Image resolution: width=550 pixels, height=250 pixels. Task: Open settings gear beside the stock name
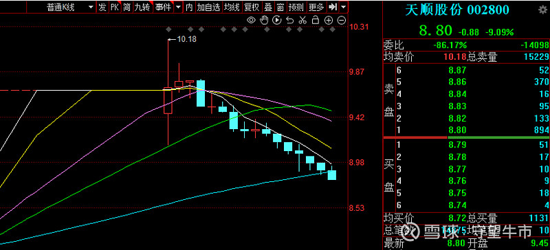542,10
